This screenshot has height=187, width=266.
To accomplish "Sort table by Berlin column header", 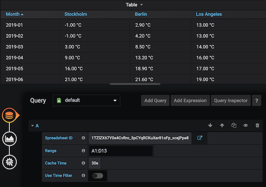I will [x=141, y=14].
